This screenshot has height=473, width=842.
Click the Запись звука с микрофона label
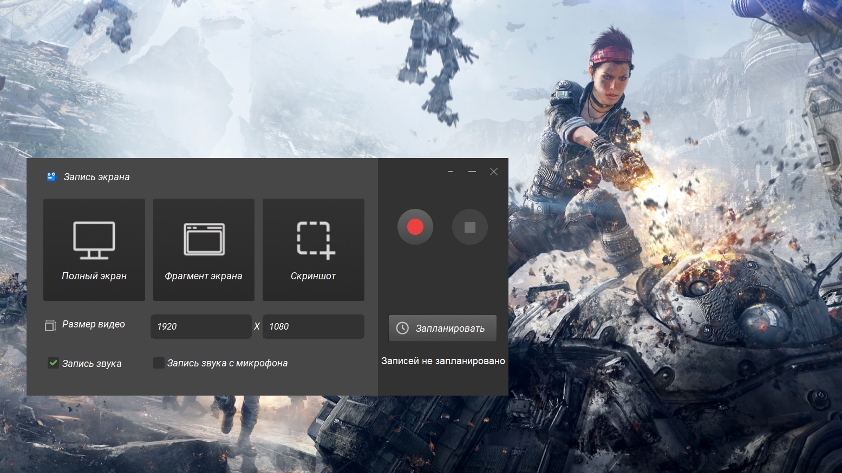(227, 363)
